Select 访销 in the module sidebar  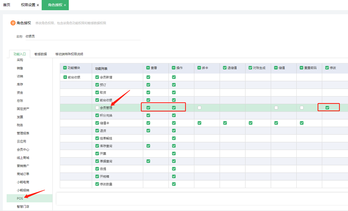[20, 76]
